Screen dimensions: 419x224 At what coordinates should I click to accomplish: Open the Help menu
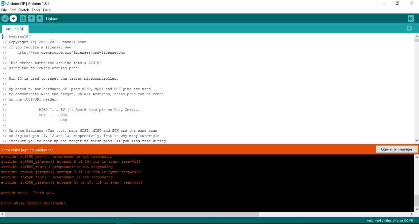coord(47,10)
